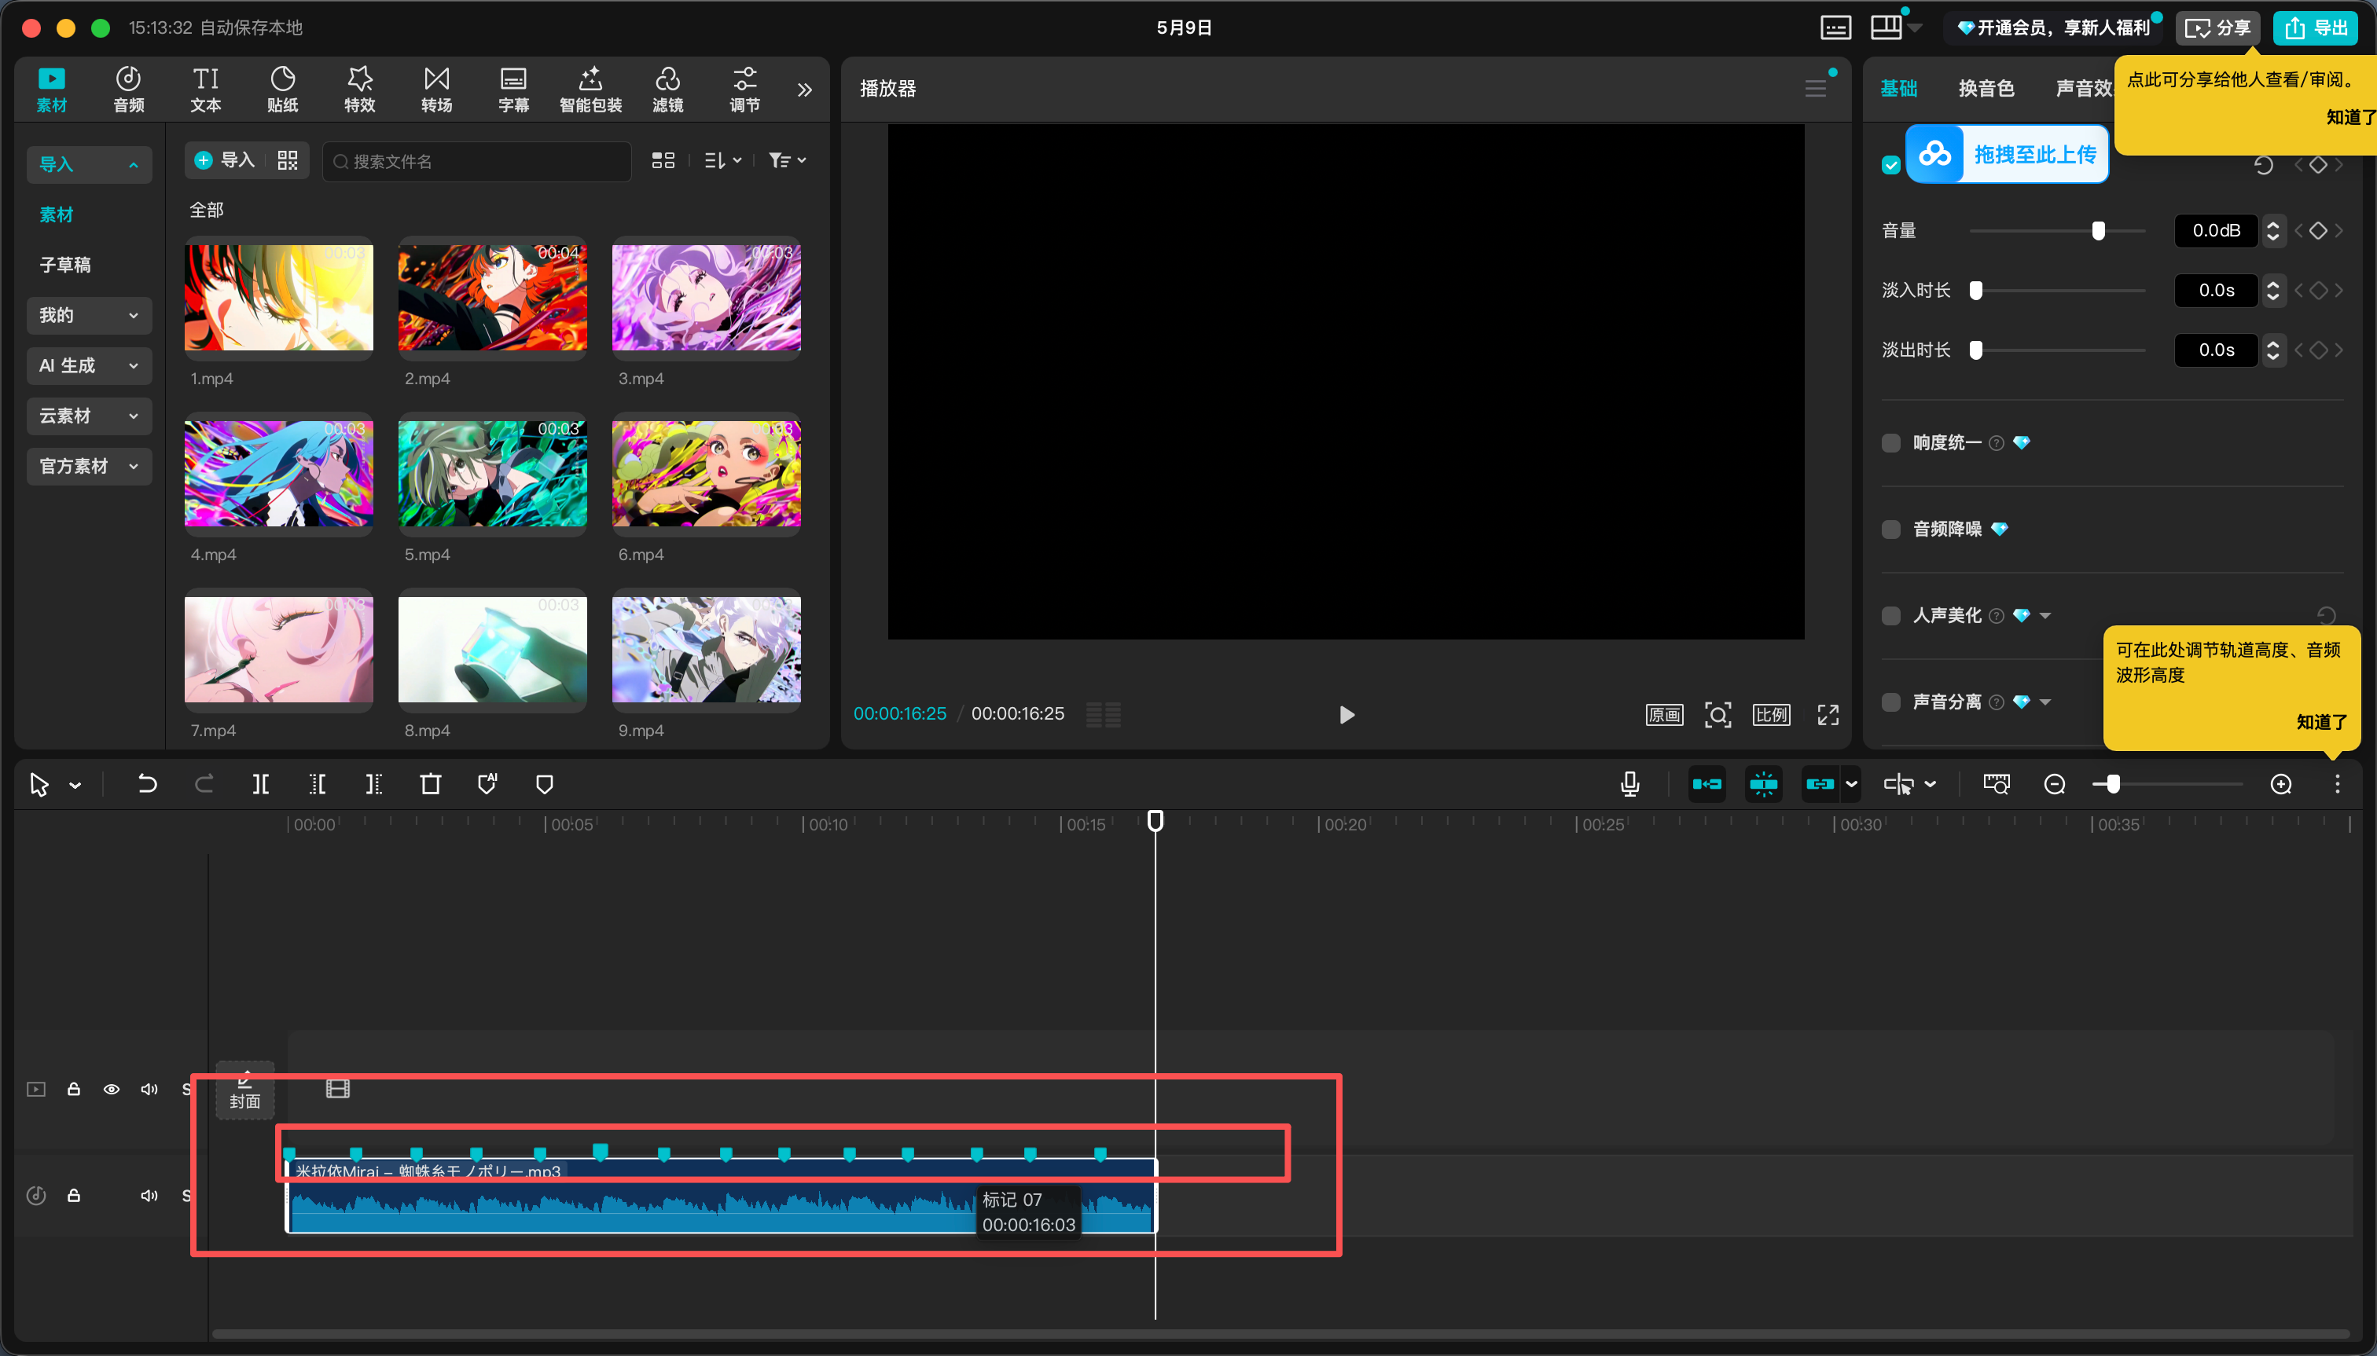Viewport: 2377px width, 1356px height.
Task: Switch to the 文本 text tab
Action: (x=206, y=90)
